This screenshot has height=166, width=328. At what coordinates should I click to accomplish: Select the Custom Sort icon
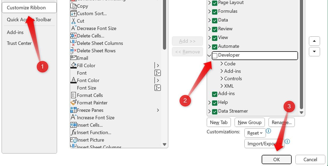73,14
